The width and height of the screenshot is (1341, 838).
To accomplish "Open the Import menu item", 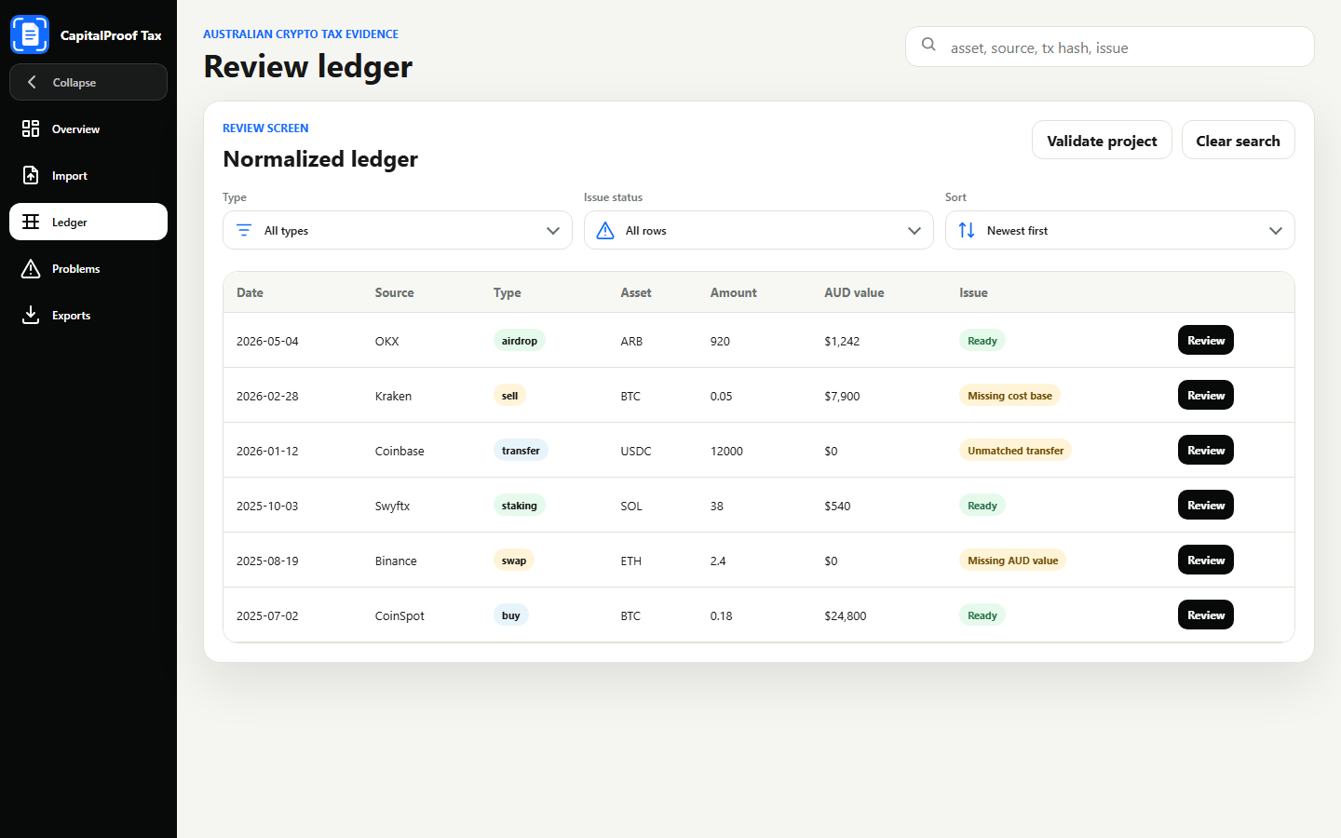I will point(88,175).
